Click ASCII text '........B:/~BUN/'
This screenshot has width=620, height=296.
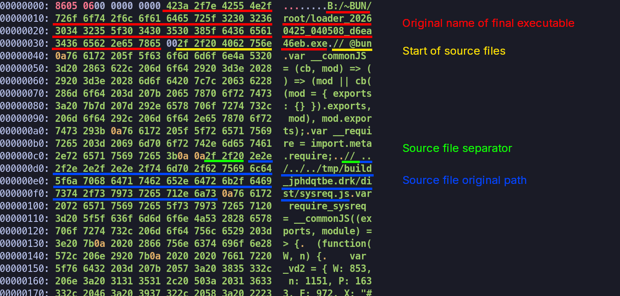point(327,6)
